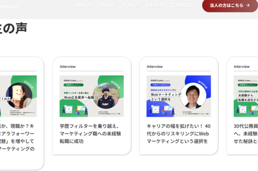Open the CONTACT menu item
258x171 pixels.
tap(182, 6)
